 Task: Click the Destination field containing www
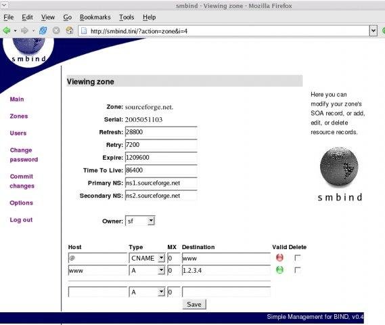click(226, 258)
